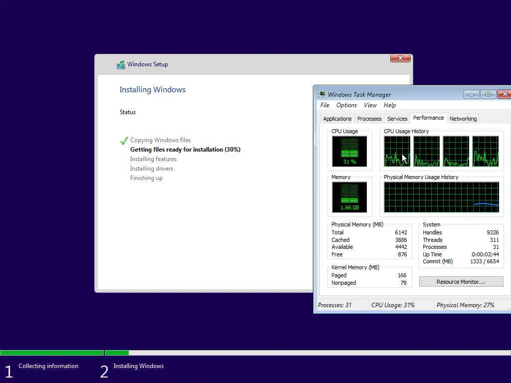Click the second CPU Usage History graph
The image size is (511, 383).
coord(426,151)
